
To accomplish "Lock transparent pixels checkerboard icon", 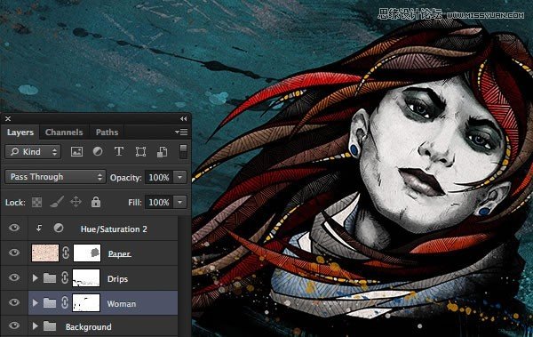I will click(x=36, y=202).
